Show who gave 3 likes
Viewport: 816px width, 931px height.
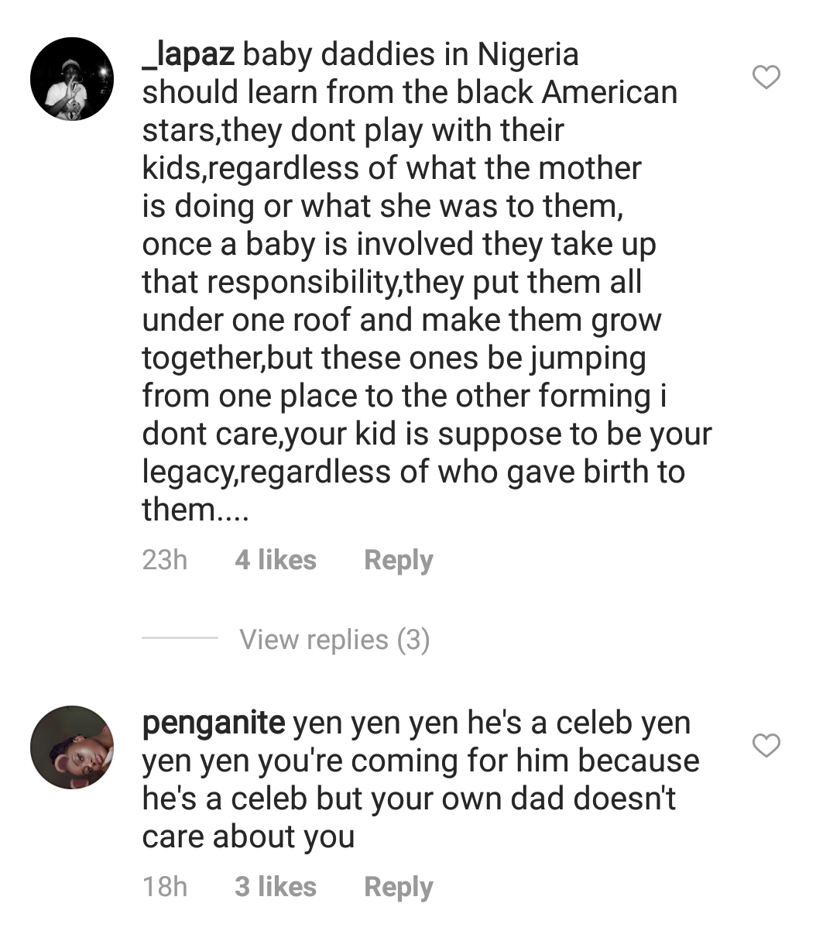click(276, 887)
